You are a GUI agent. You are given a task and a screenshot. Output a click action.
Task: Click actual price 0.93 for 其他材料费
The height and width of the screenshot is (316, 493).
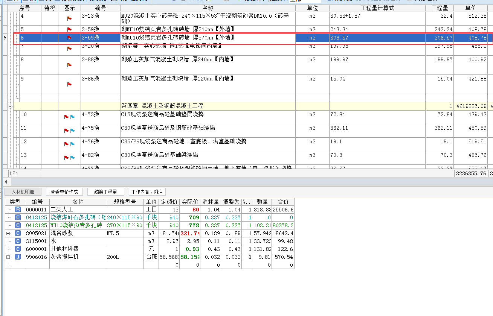[x=189, y=249]
